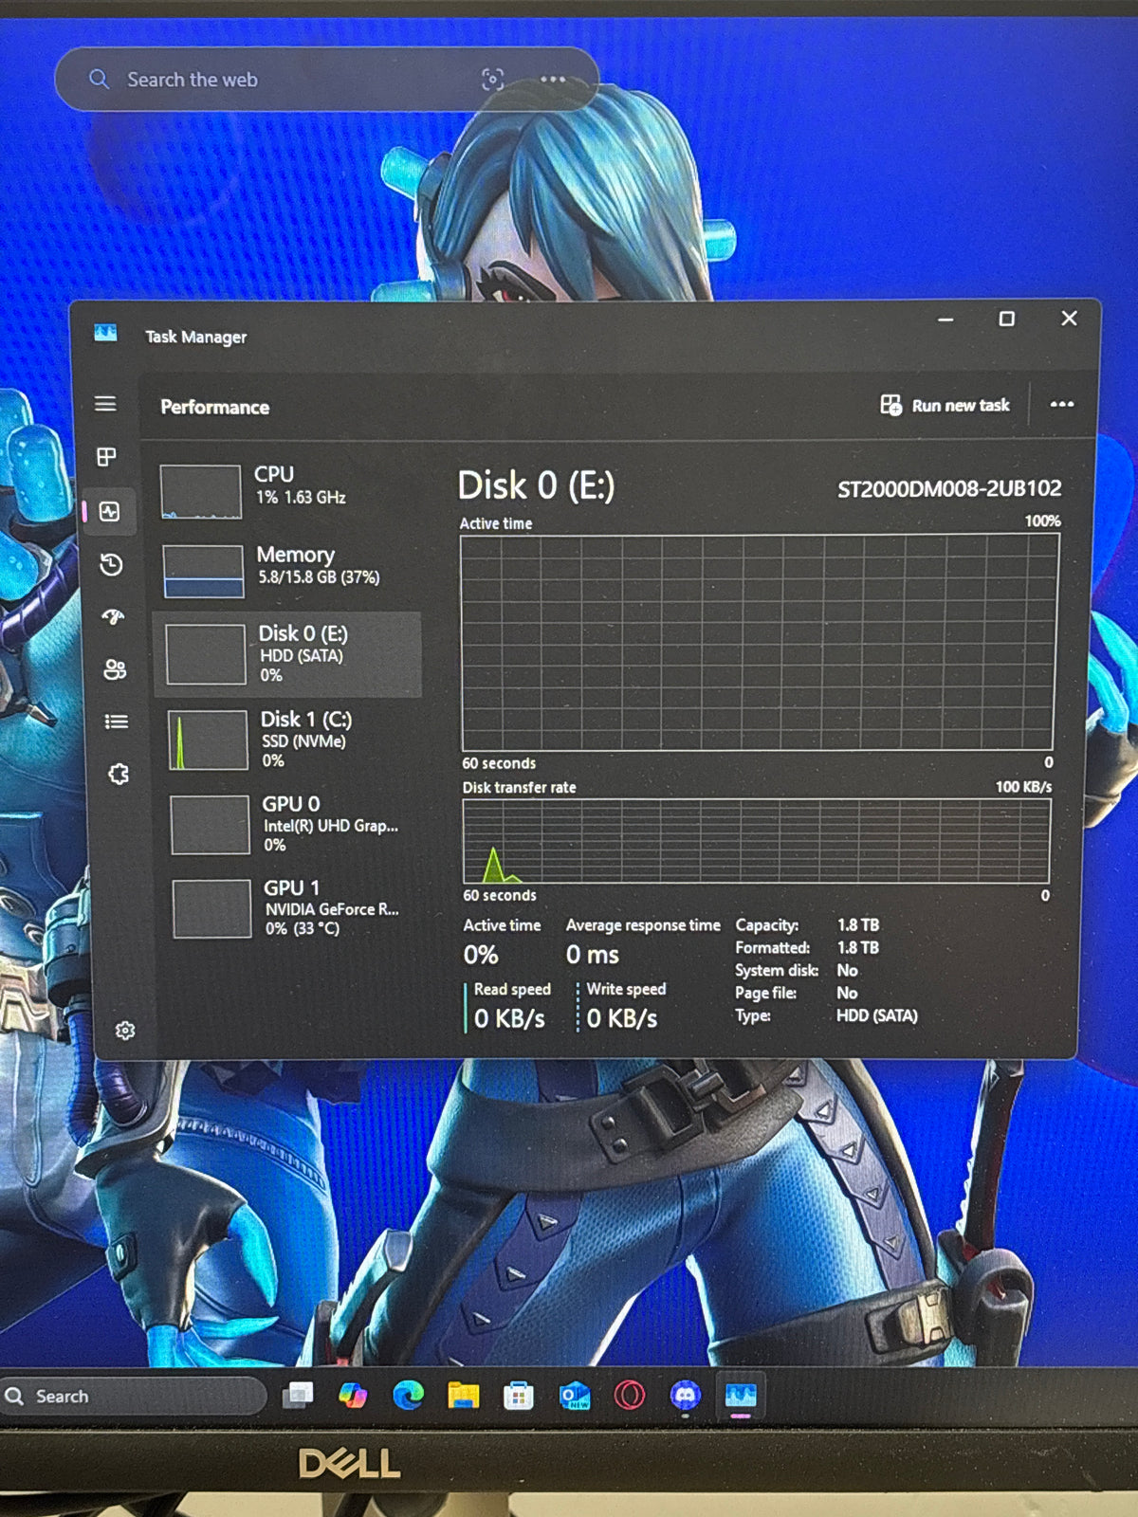Click the Write speed 0 KB/s value
1138x1517 pixels.
[622, 1018]
